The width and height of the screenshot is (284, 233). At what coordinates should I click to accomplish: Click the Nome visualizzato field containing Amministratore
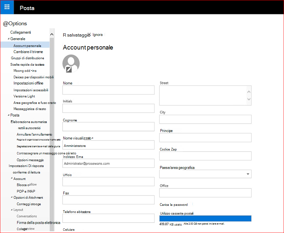108,145
